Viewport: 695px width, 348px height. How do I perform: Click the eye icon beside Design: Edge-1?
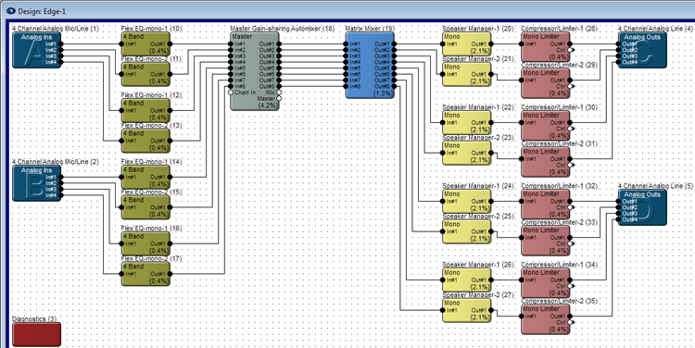(x=10, y=10)
